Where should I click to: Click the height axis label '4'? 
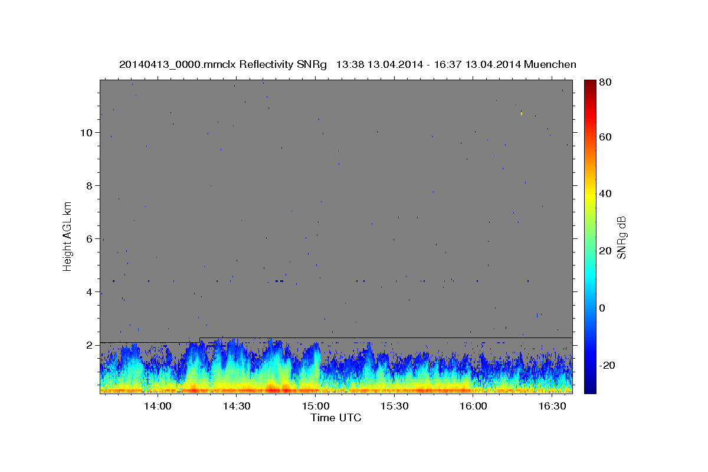pos(90,292)
